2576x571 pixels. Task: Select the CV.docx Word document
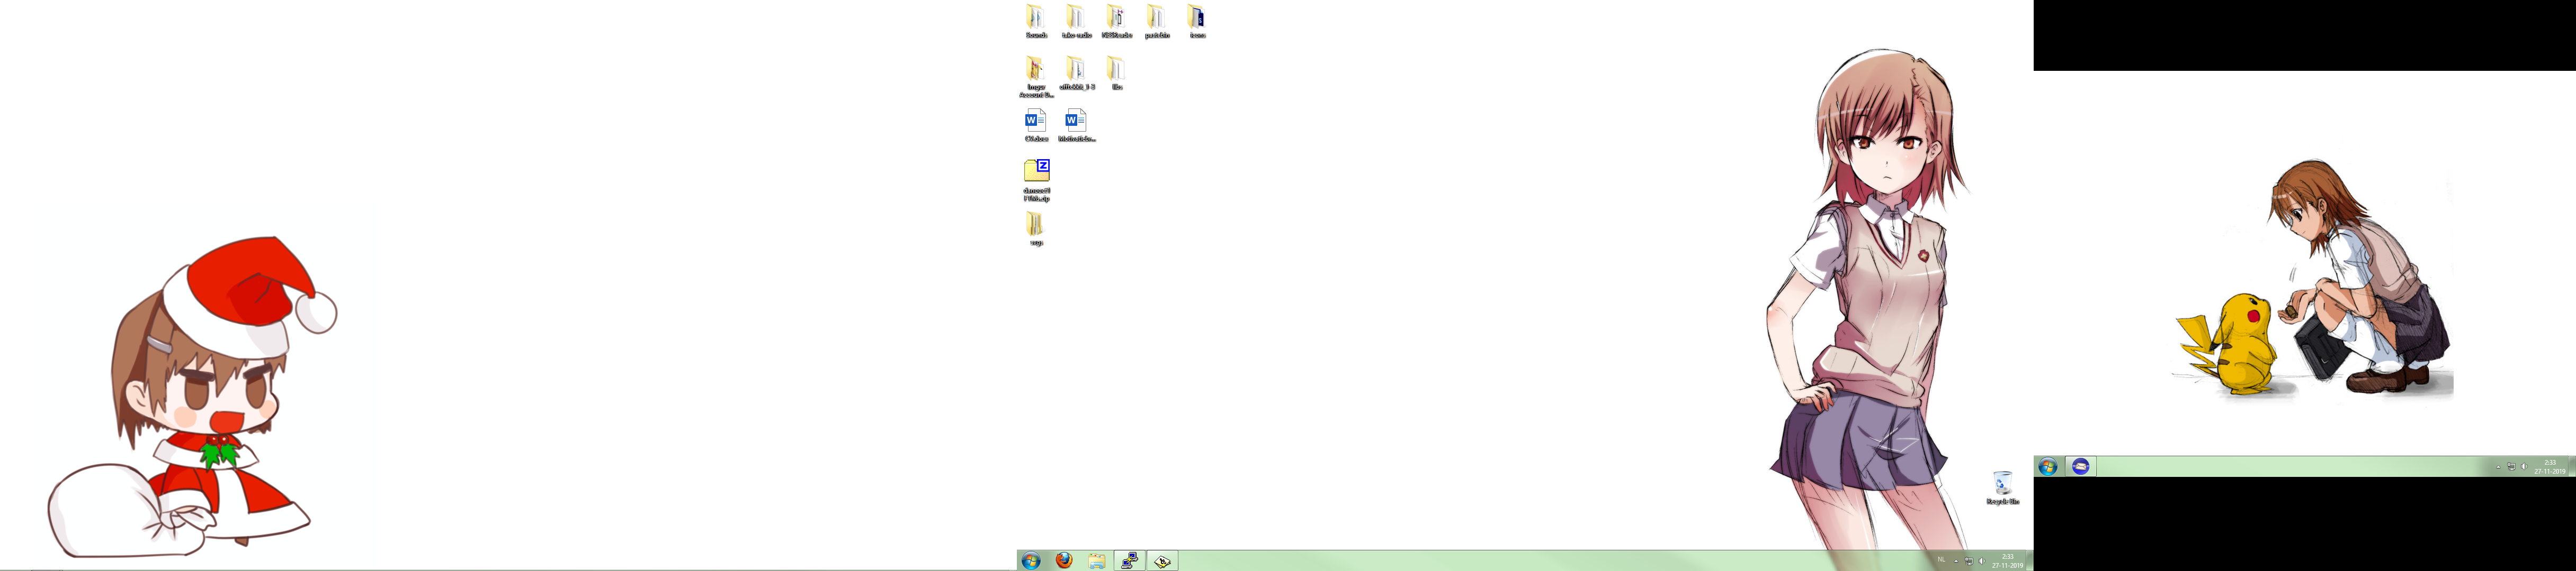point(1035,123)
